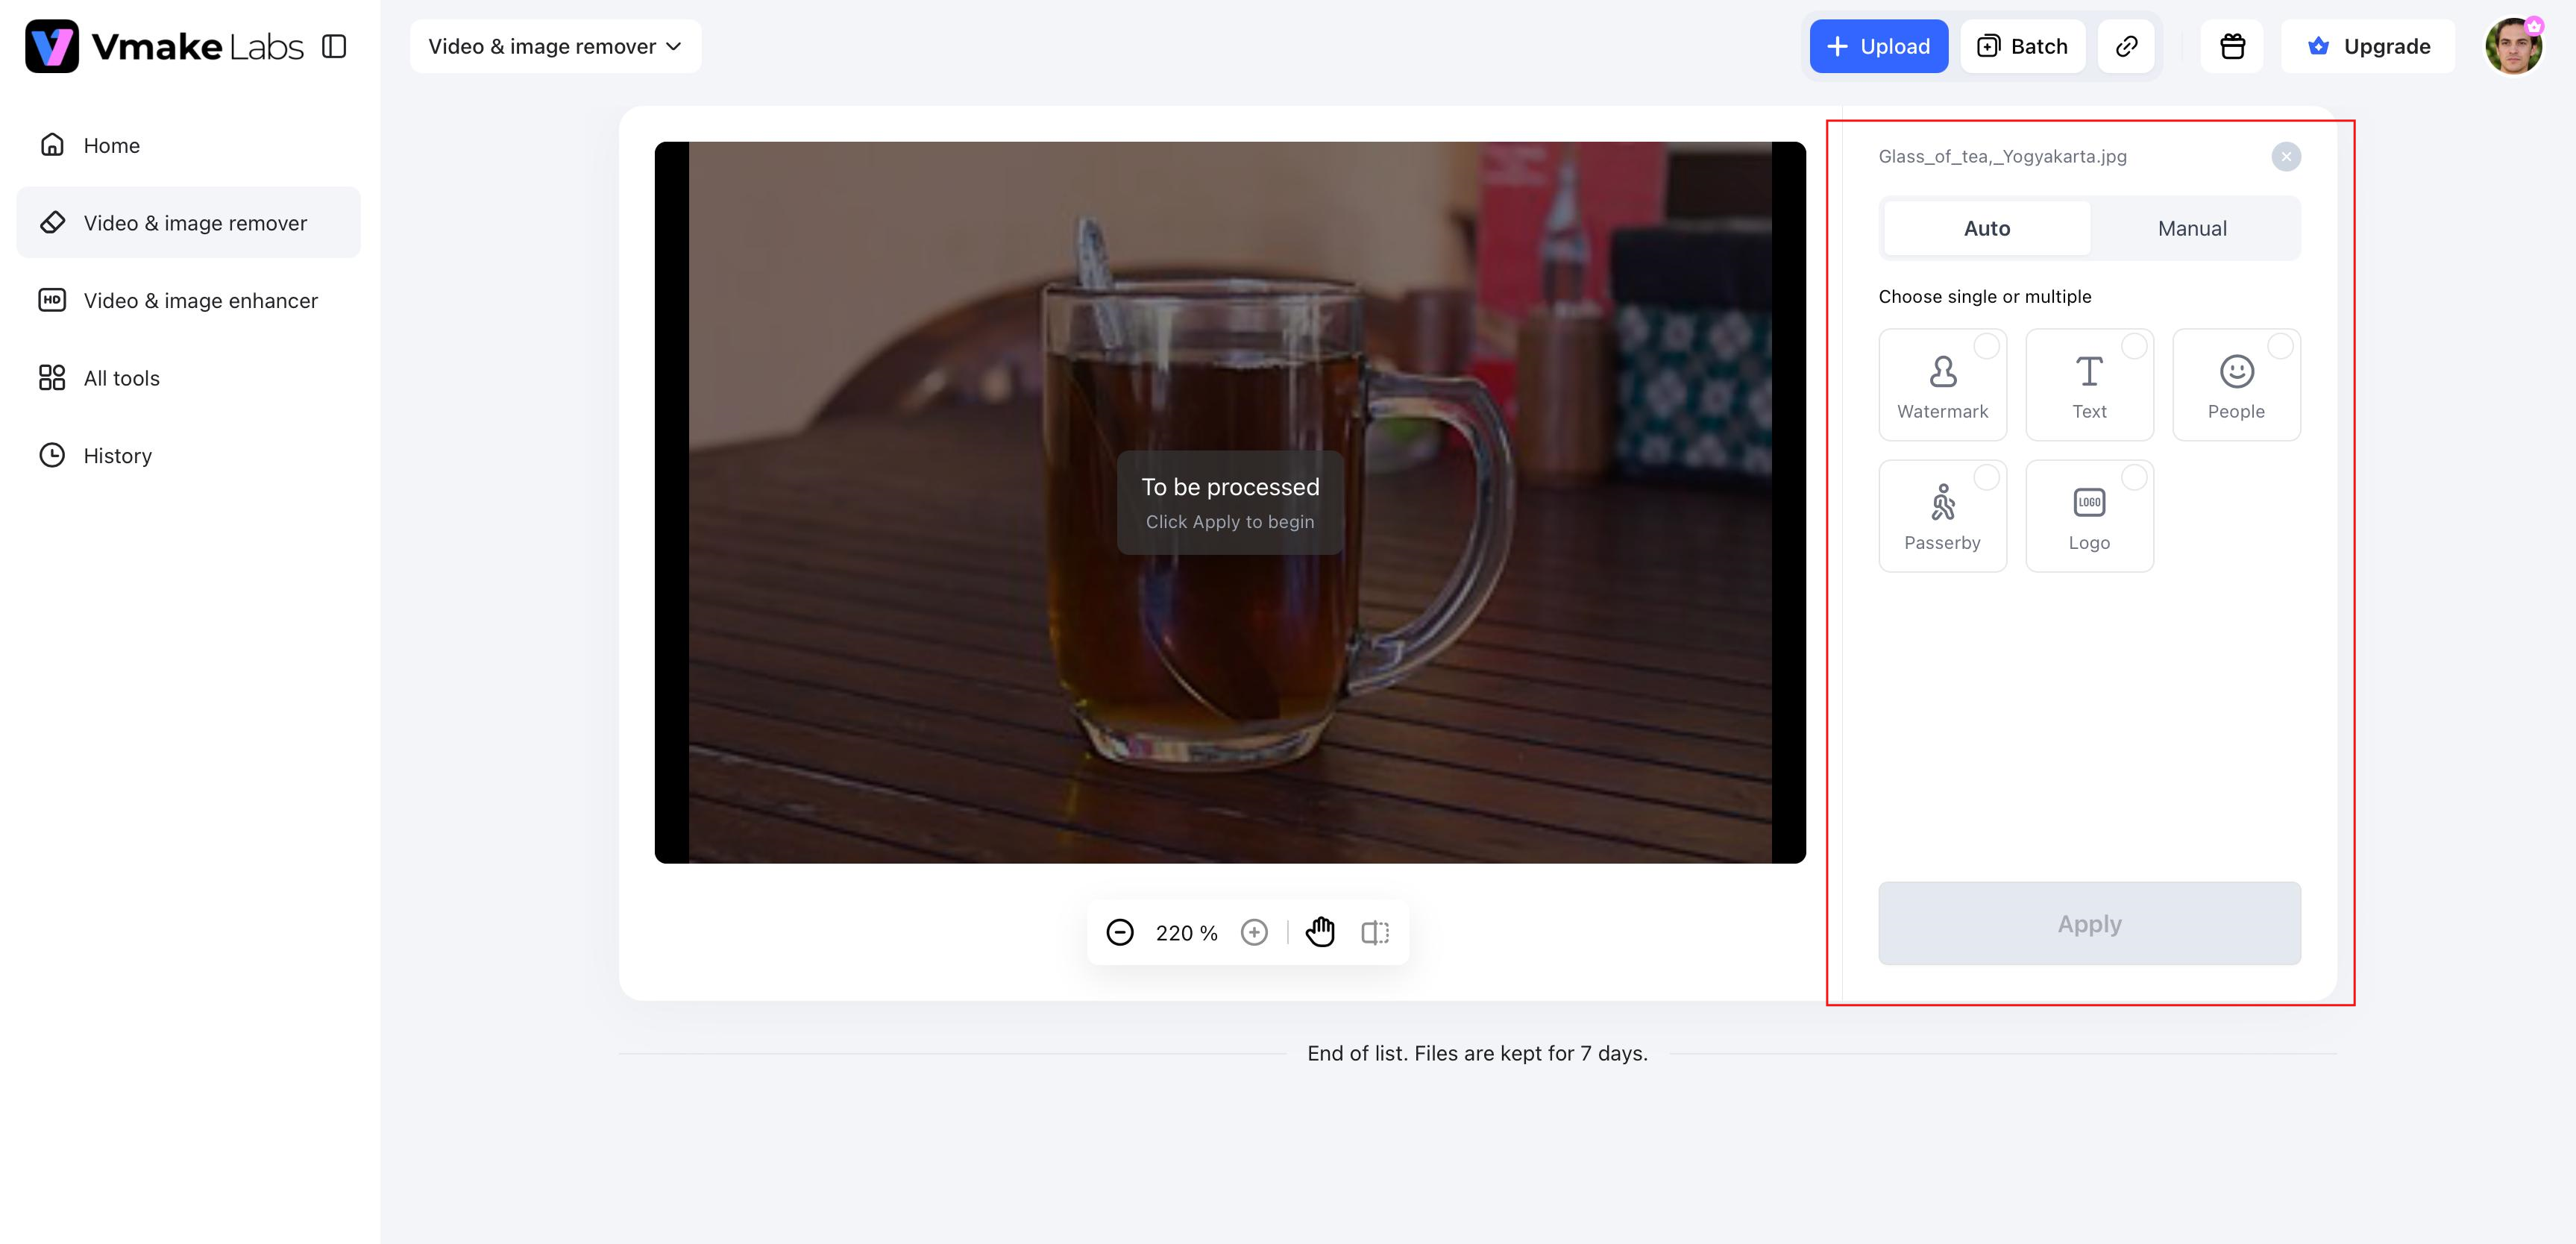
Task: Open History in sidebar
Action: tap(188, 455)
